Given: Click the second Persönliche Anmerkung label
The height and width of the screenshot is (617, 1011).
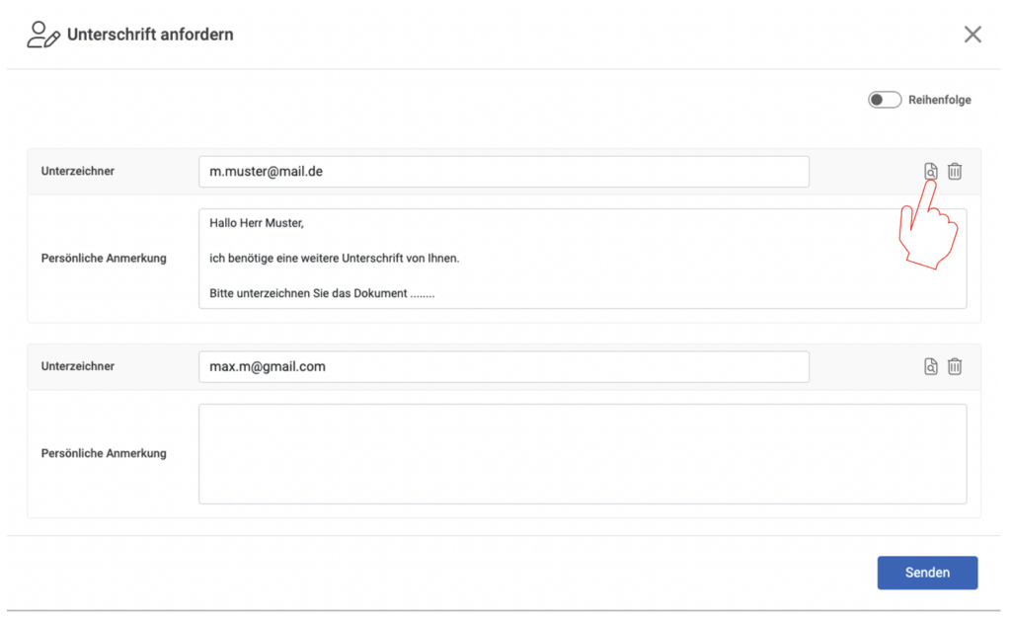Looking at the screenshot, I should tap(104, 453).
